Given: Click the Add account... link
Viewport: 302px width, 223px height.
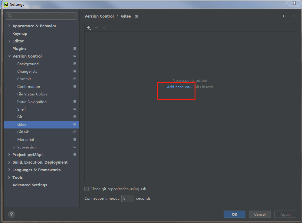Looking at the screenshot, I should [x=179, y=87].
